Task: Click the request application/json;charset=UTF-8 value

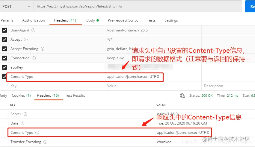Action: coord(133,77)
